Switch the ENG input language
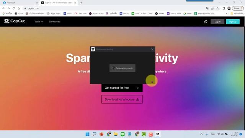This screenshot has width=245, height=138. coord(212,134)
